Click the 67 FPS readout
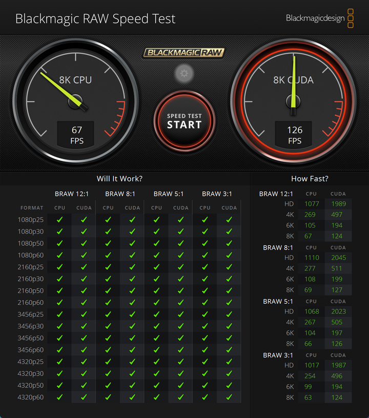 pos(76,135)
